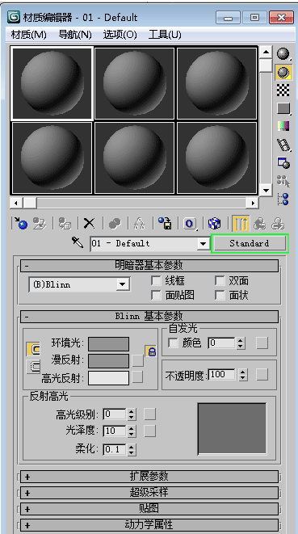This screenshot has width=298, height=534.
Task: Click the Sample Type sphere icon
Action: pyautogui.click(x=283, y=54)
